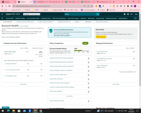Expand the Carabelle United States account switcher
141x113 pixels.
[32, 14]
